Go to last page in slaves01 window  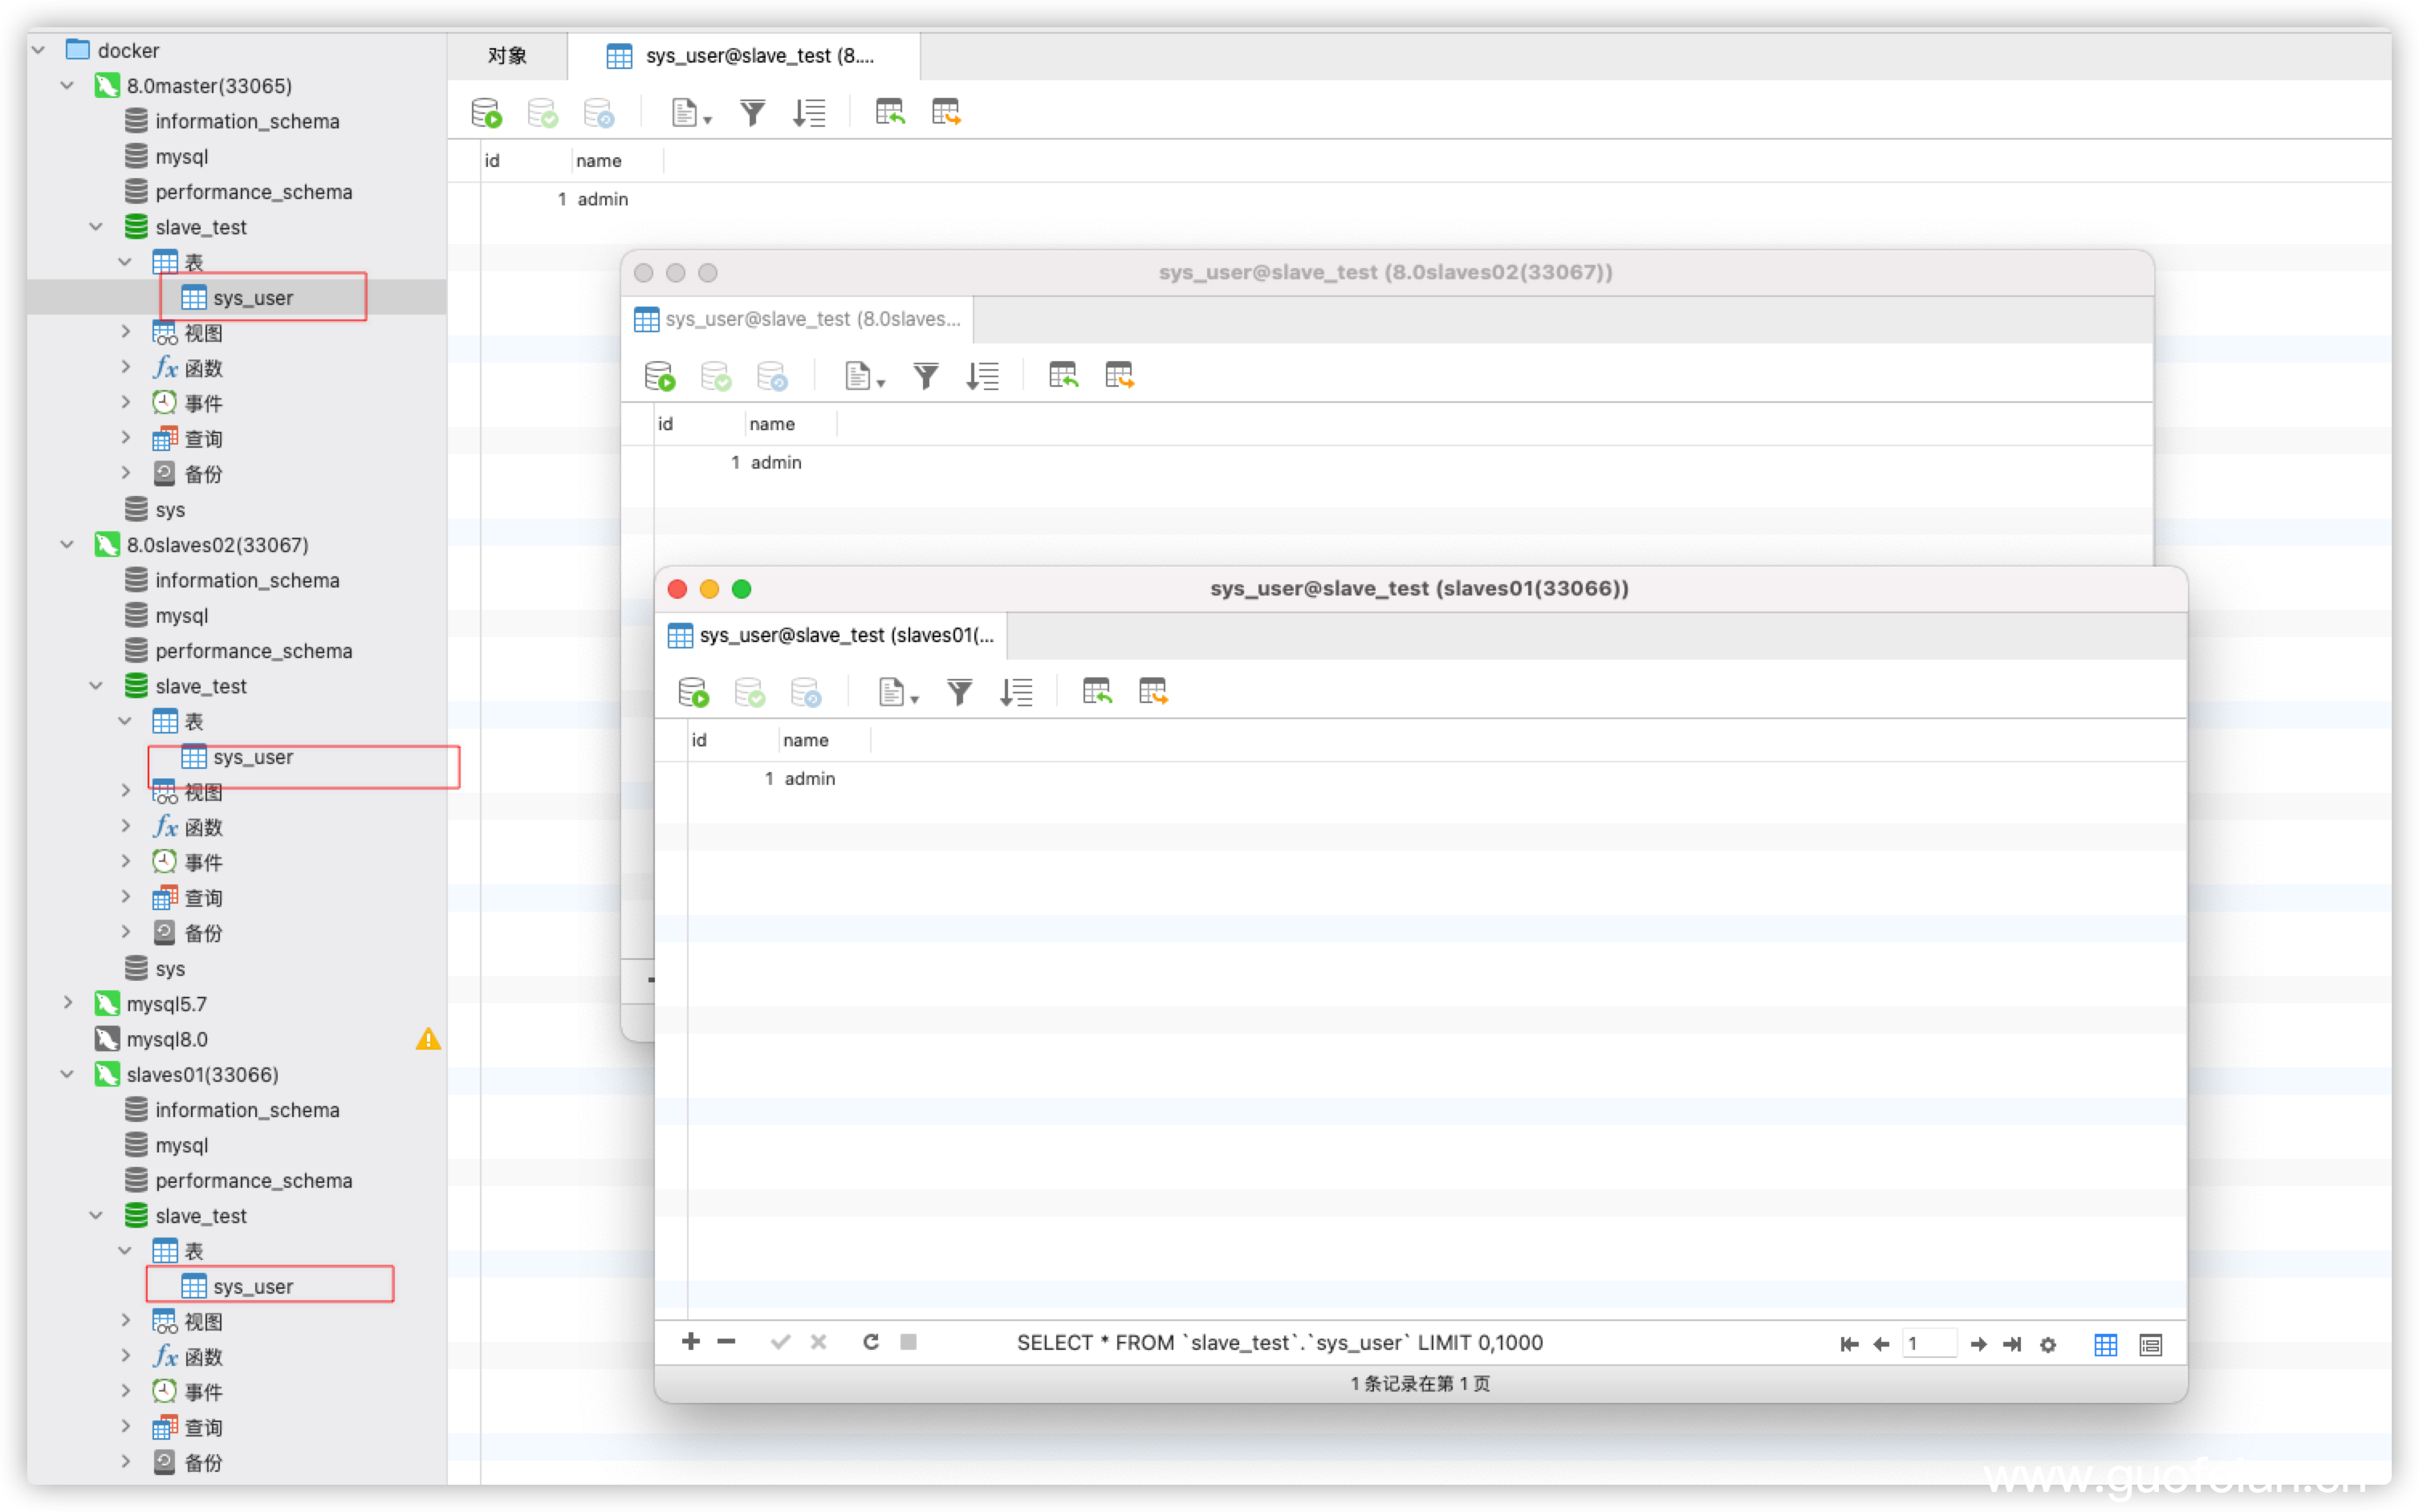[x=2012, y=1344]
